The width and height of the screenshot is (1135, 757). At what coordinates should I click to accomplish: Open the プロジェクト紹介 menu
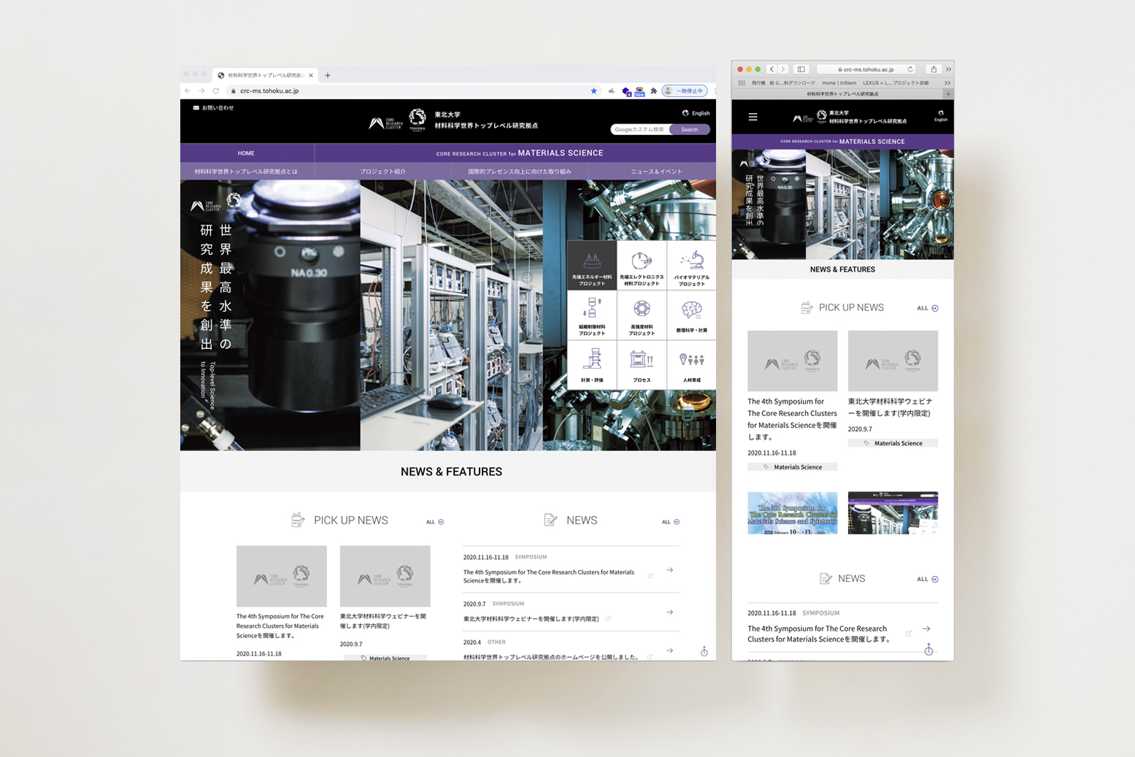coord(382,172)
